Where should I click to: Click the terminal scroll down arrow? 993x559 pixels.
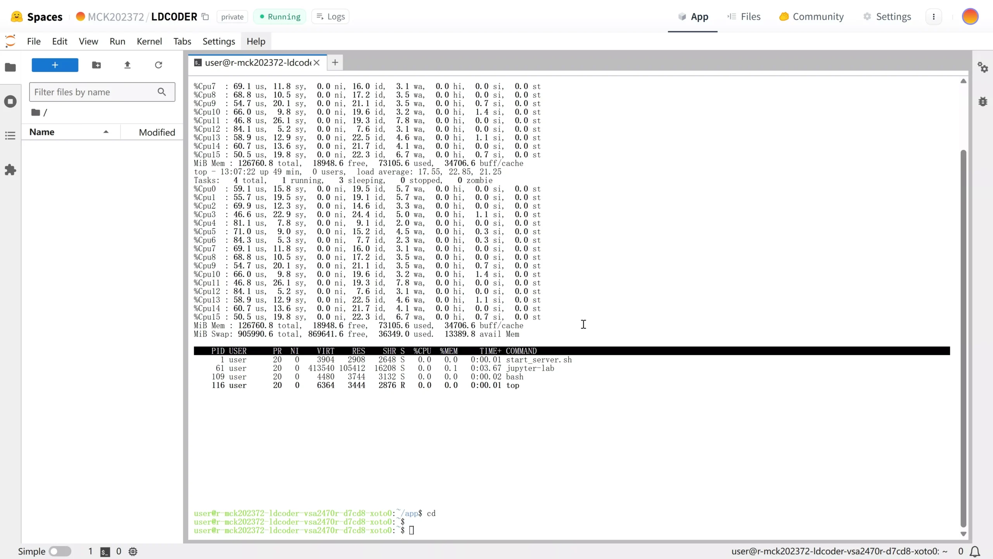963,534
